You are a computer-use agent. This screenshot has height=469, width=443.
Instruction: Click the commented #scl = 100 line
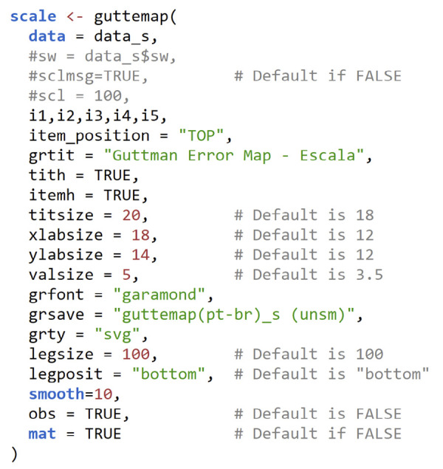(79, 96)
